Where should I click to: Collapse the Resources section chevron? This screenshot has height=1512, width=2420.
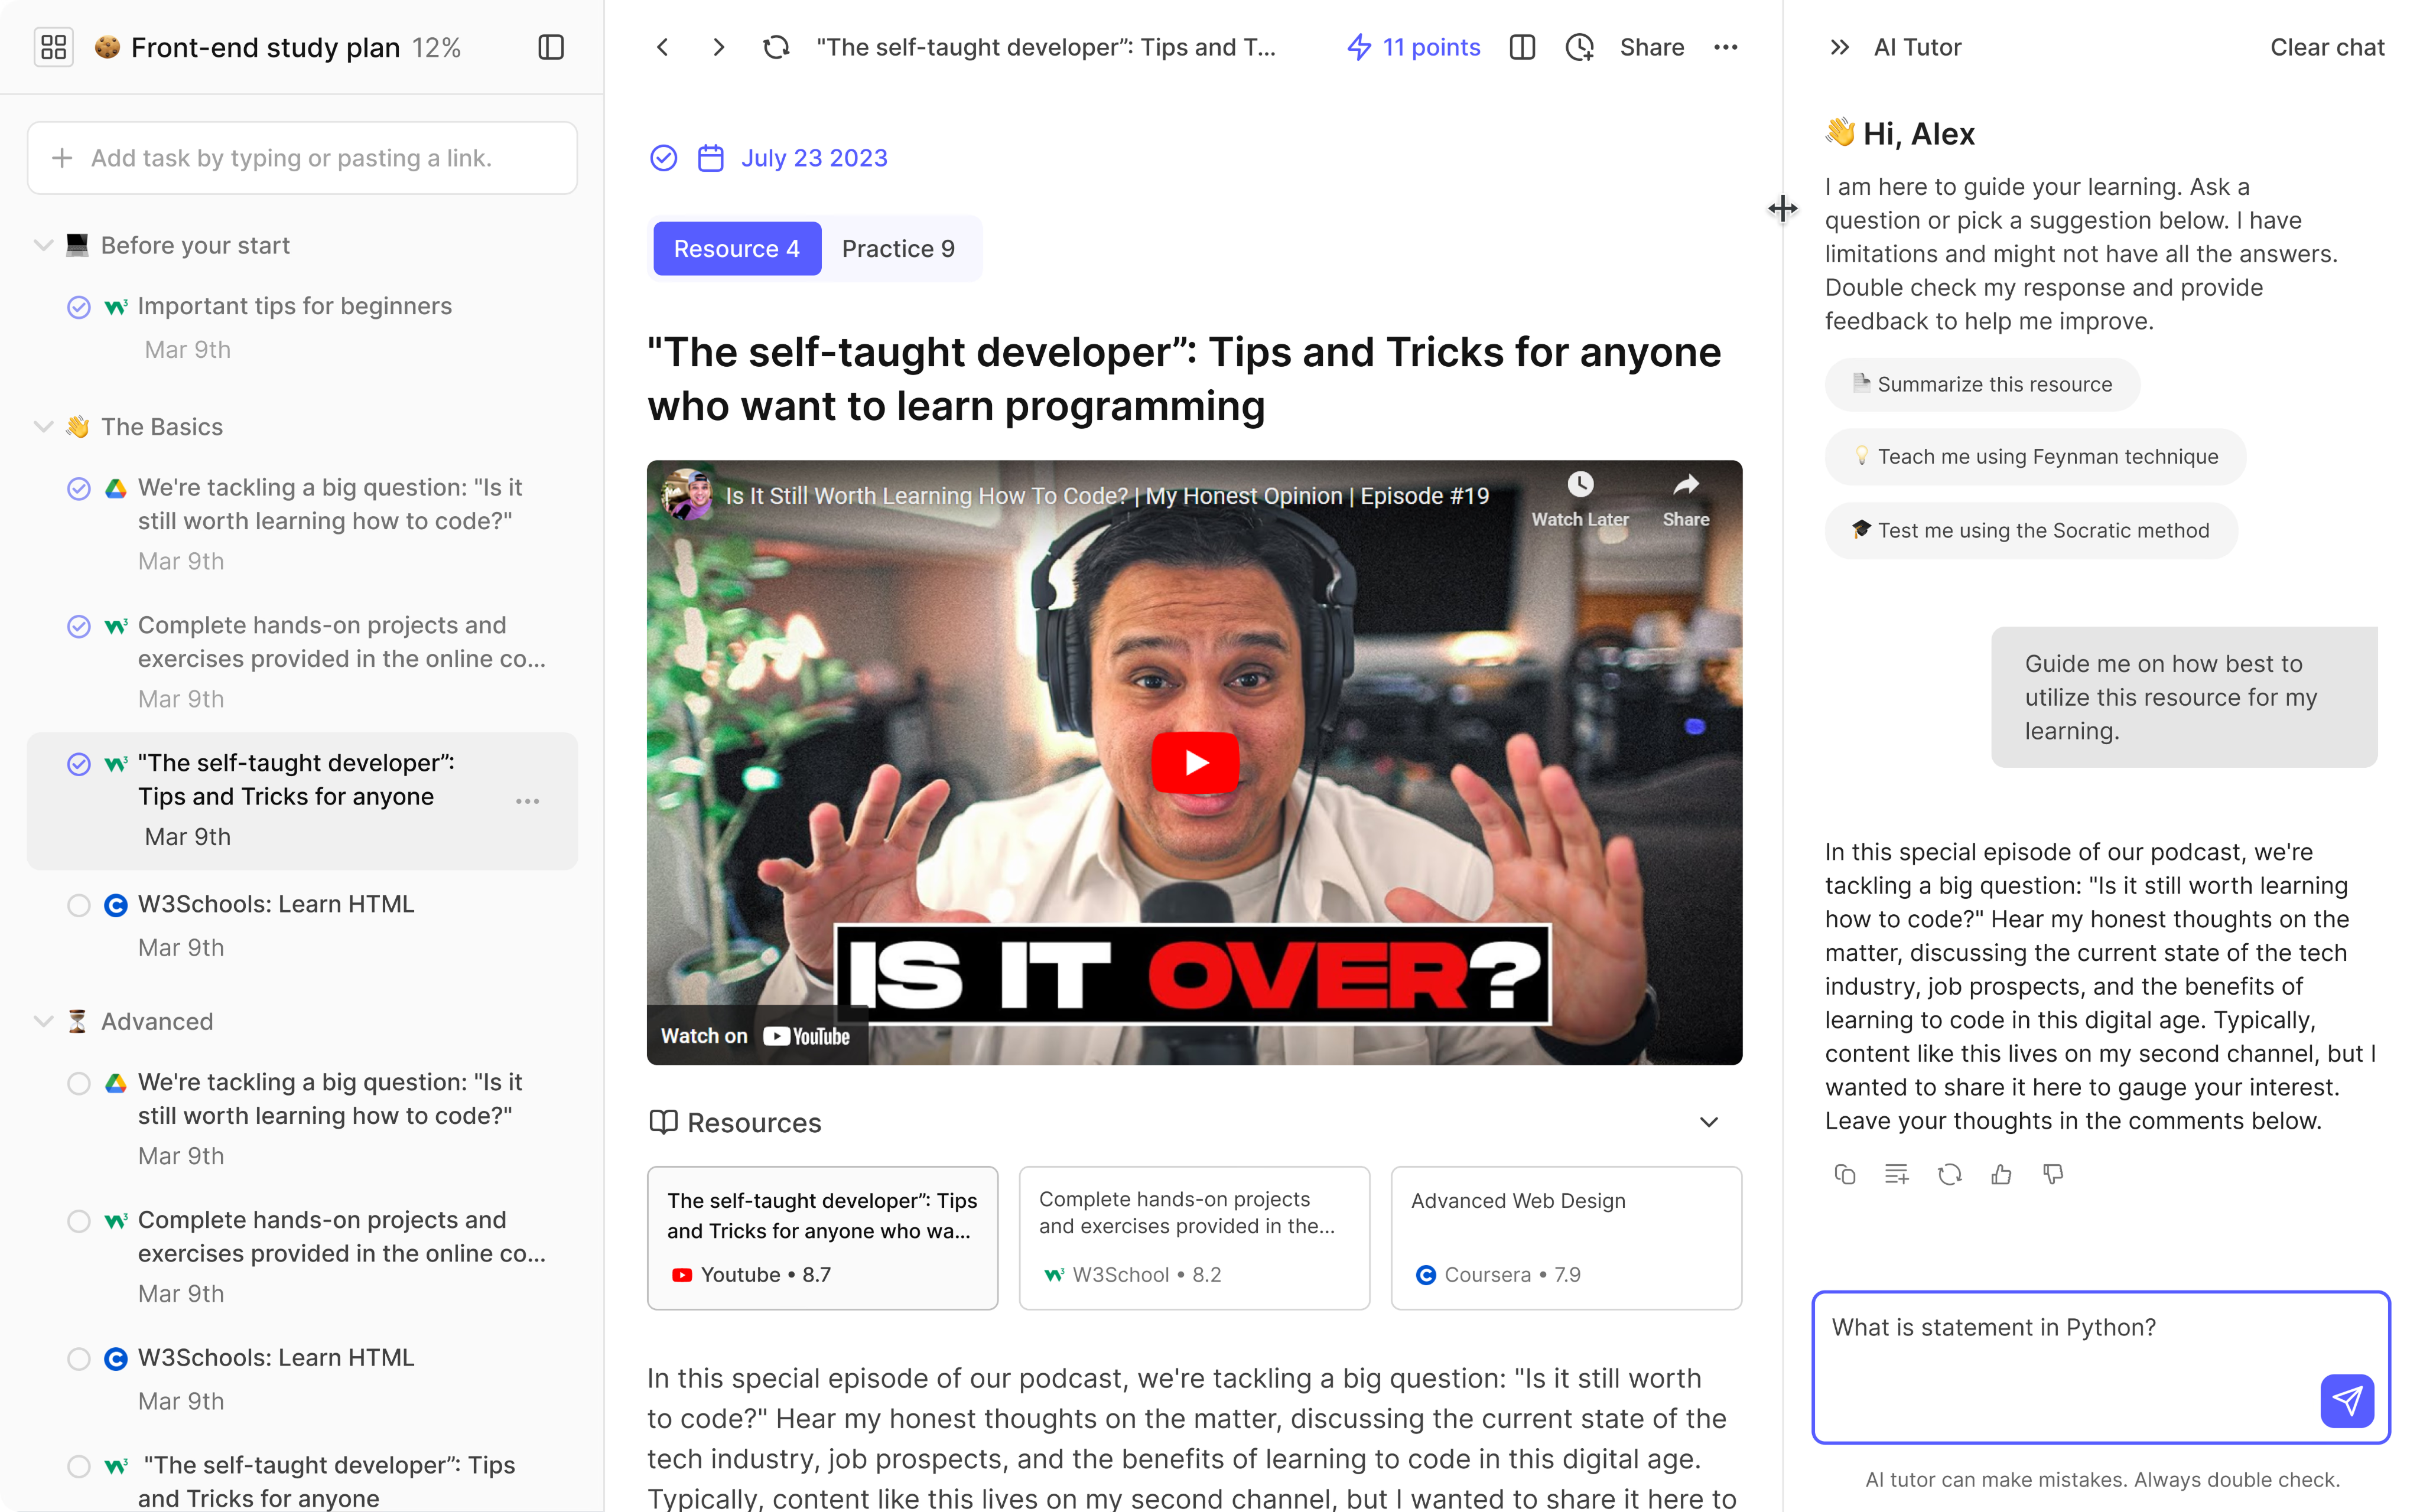pyautogui.click(x=1709, y=1122)
